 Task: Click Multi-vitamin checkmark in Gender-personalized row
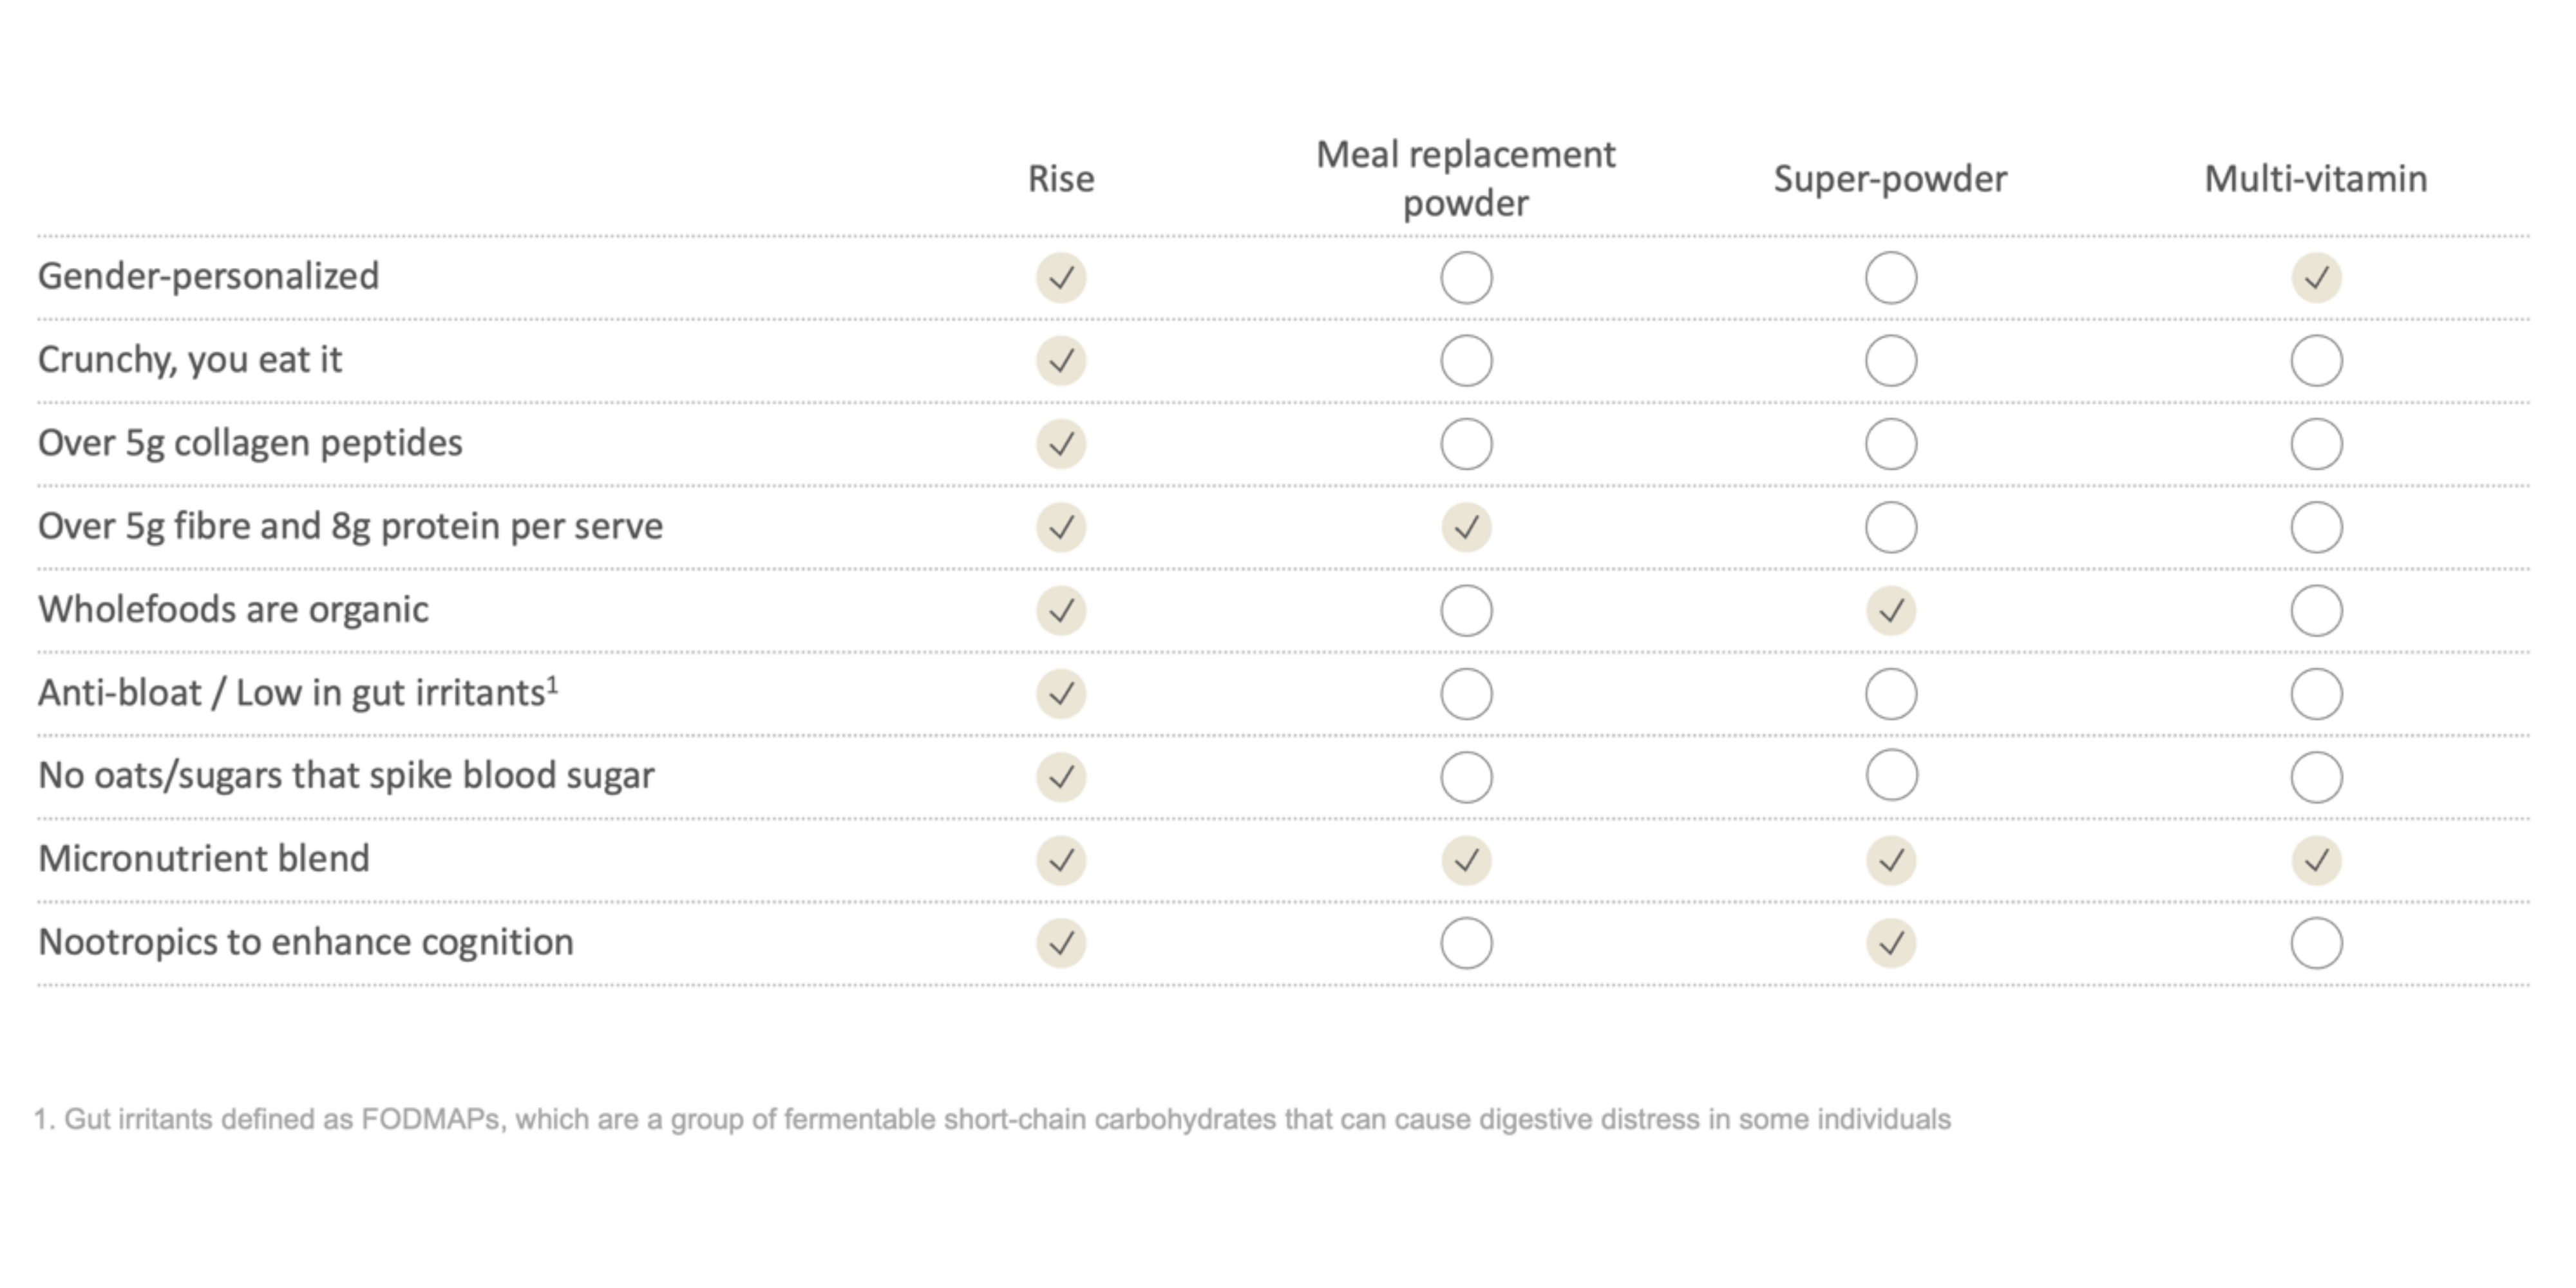pos(2316,277)
